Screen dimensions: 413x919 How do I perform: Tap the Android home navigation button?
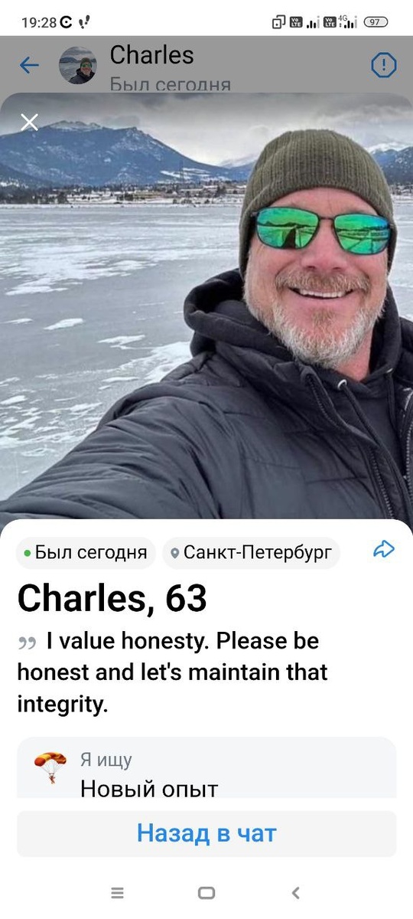click(x=206, y=892)
